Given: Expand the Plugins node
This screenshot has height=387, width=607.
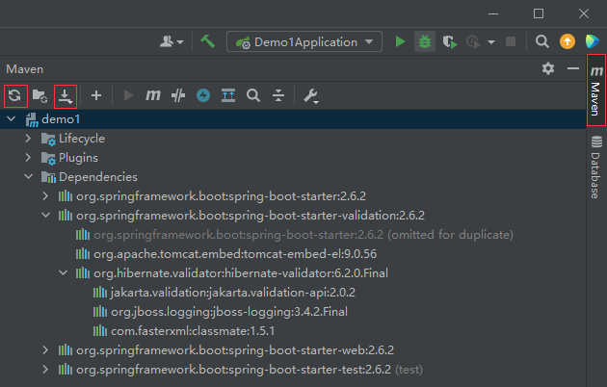Looking at the screenshot, I should click(28, 157).
